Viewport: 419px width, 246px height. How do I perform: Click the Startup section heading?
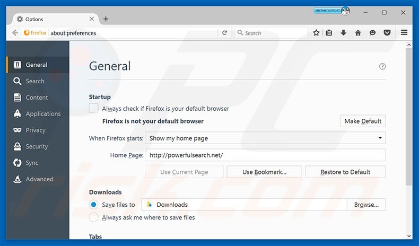pos(100,96)
